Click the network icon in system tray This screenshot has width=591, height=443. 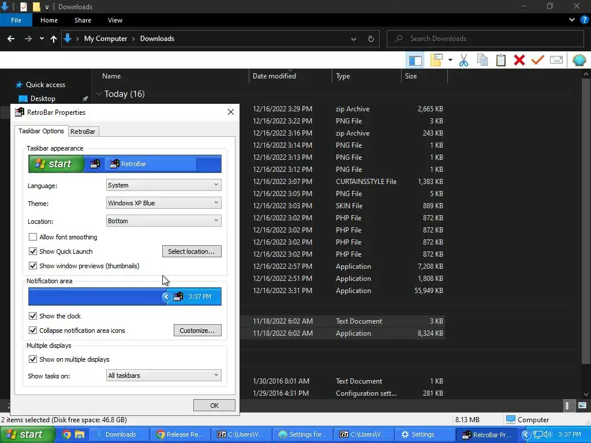tap(537, 434)
